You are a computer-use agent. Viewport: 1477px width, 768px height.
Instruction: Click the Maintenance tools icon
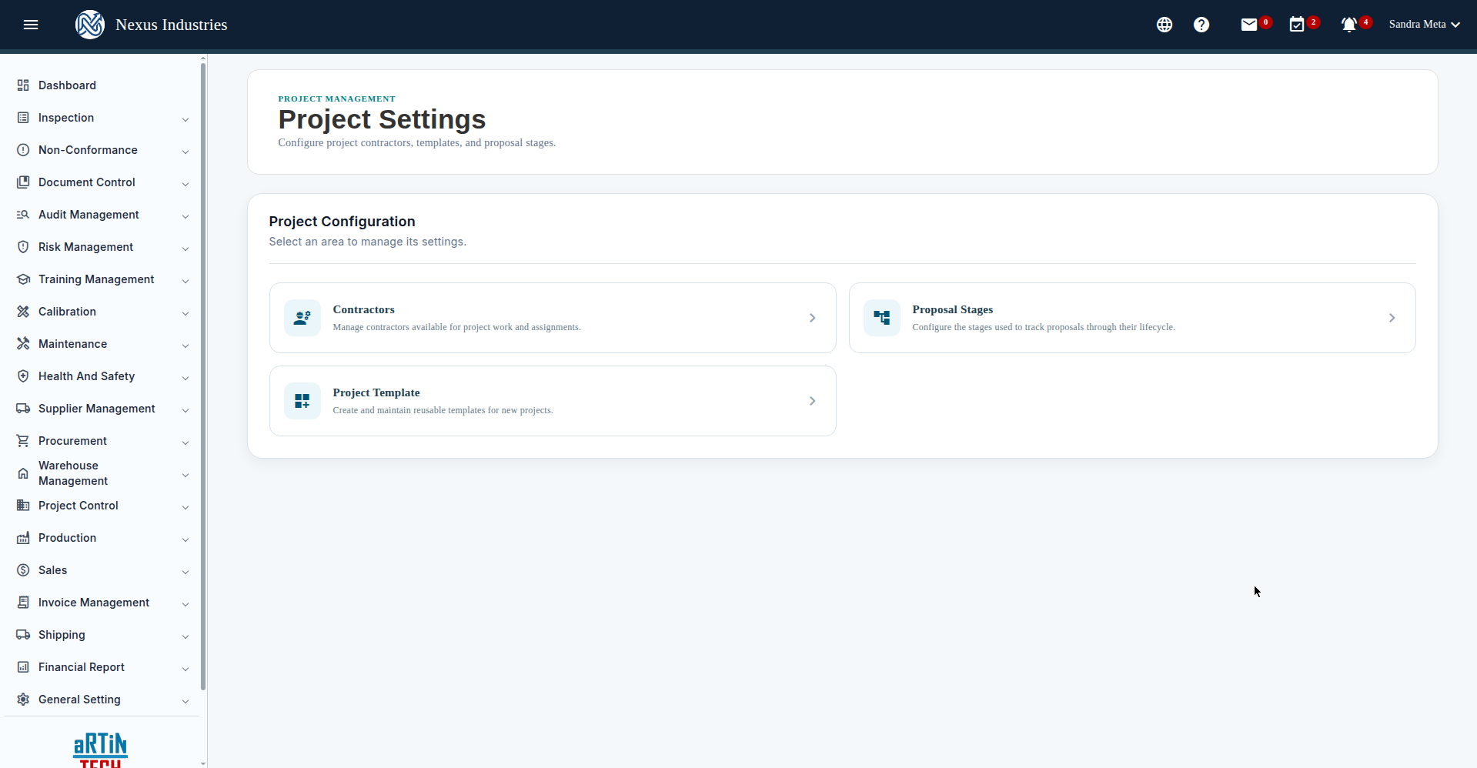click(23, 344)
